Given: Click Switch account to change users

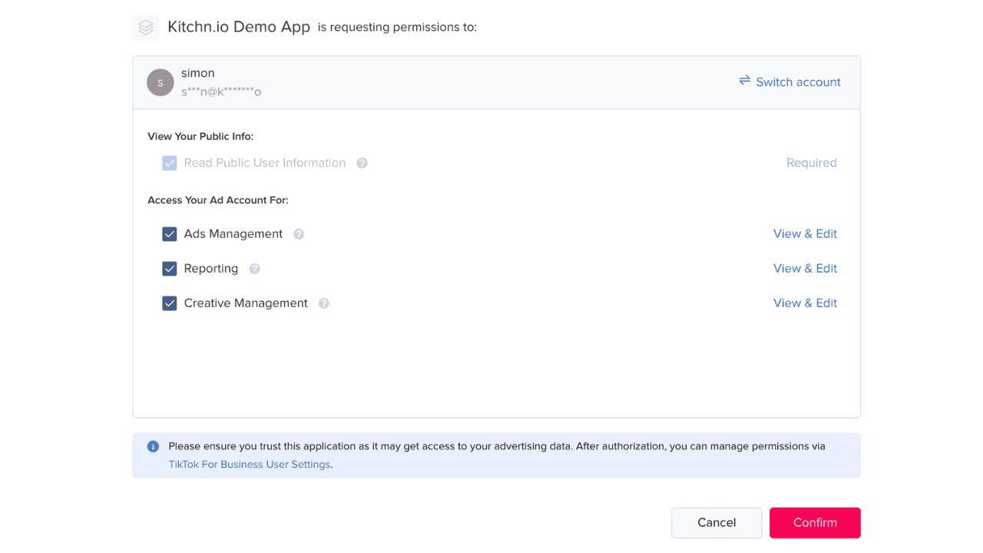Looking at the screenshot, I should (798, 81).
